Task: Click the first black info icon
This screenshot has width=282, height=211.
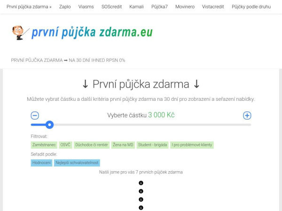Action: point(141,183)
